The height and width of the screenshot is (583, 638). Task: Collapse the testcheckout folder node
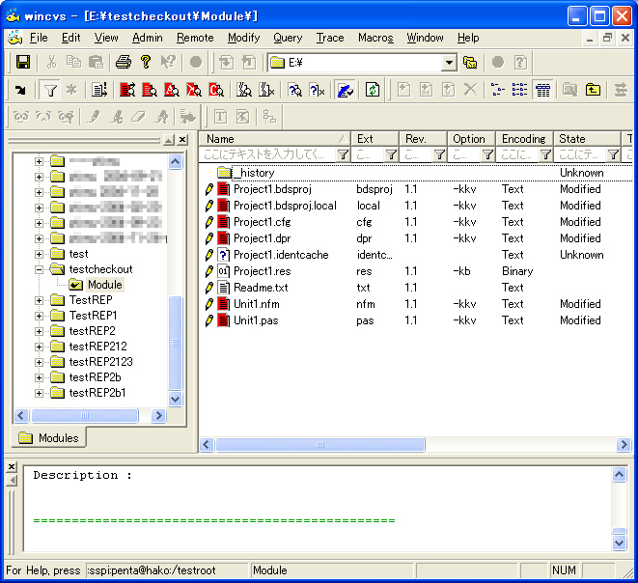(x=39, y=269)
